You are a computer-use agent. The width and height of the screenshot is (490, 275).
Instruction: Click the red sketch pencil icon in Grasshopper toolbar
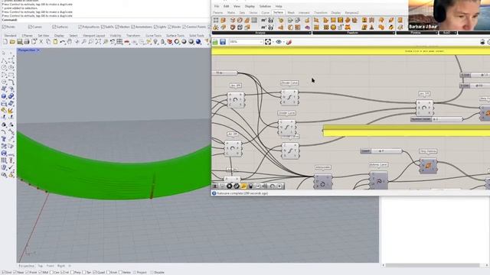coord(289,42)
